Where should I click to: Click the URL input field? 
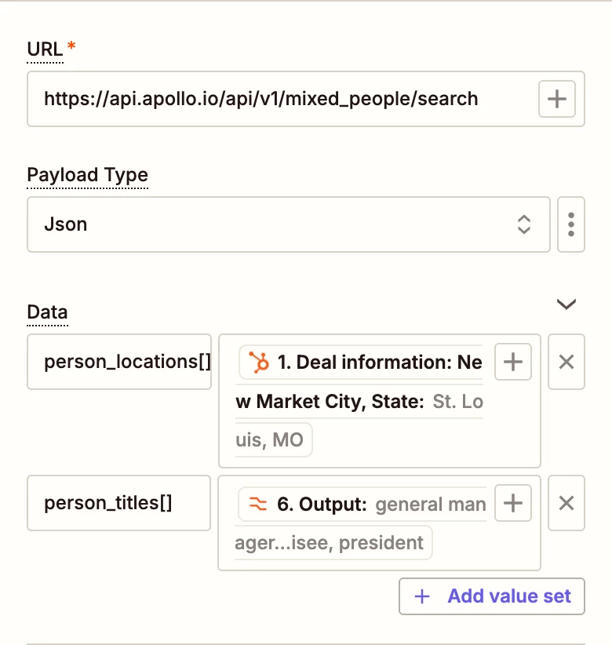pos(282,99)
